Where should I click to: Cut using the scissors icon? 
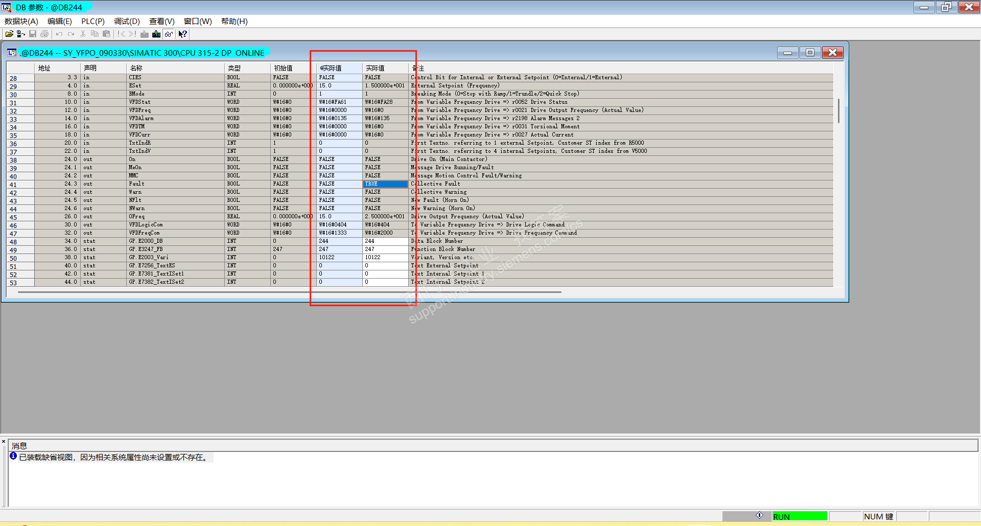(83, 34)
